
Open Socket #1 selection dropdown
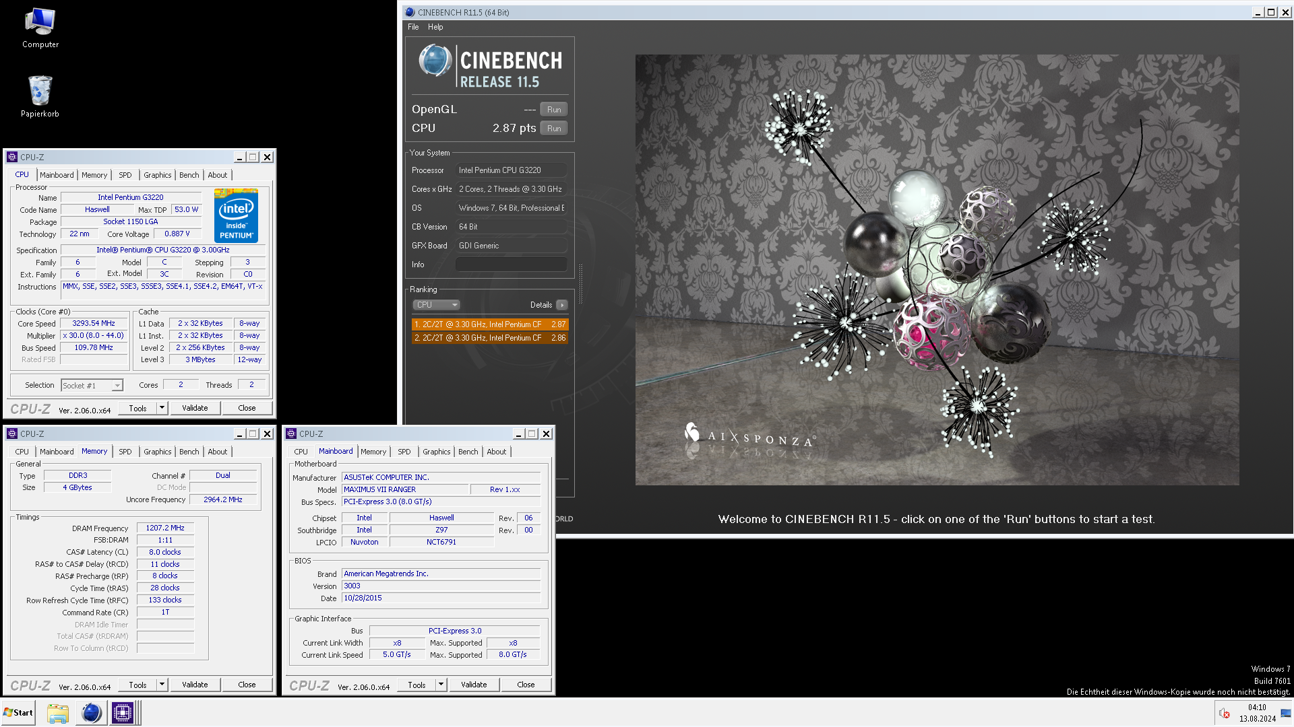(92, 386)
